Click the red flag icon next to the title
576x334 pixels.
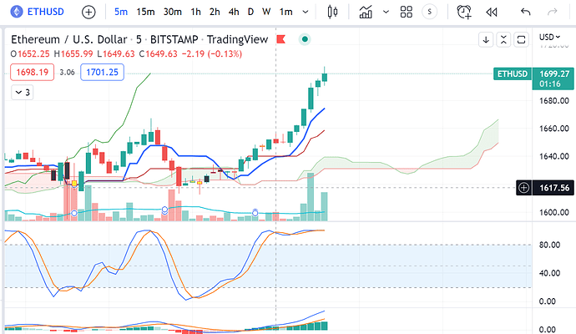pyautogui.click(x=281, y=39)
